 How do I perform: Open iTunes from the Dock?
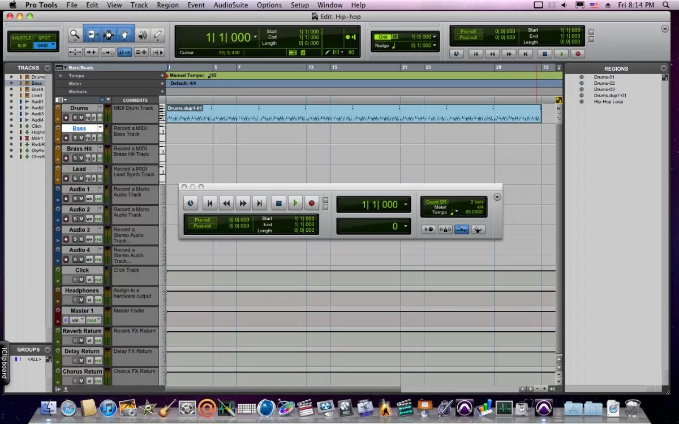pyautogui.click(x=108, y=408)
